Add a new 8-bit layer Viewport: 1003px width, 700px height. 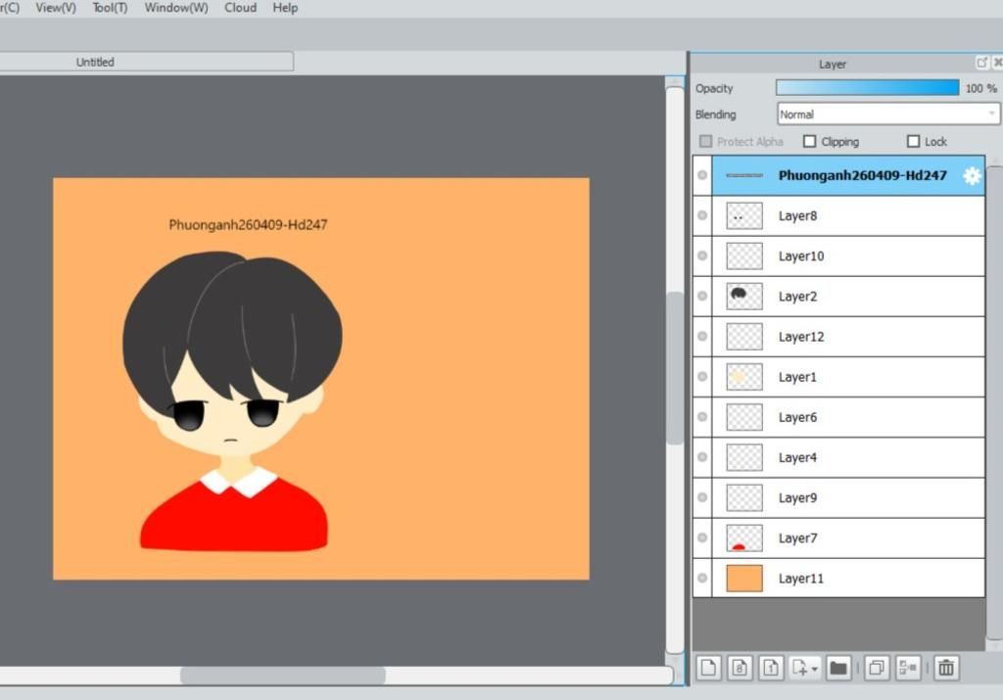coord(740,668)
